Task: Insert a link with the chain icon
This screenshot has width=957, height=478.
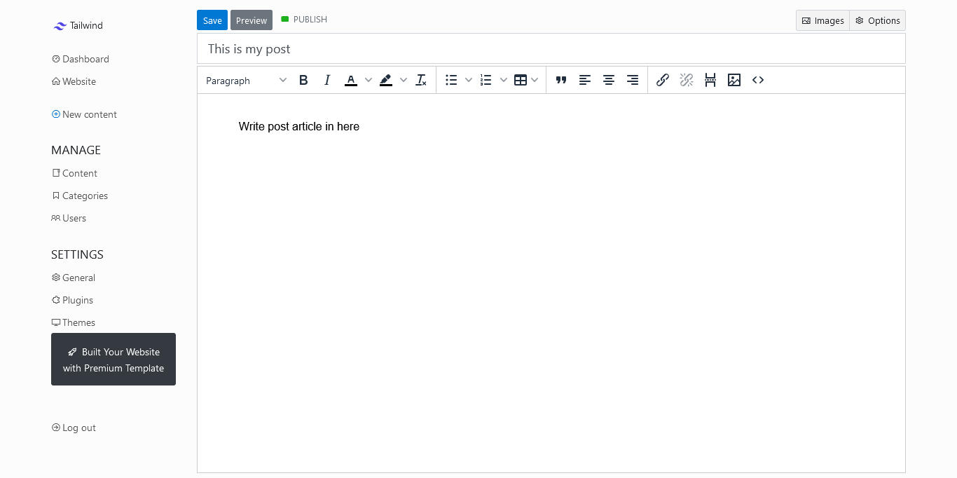Action: (x=663, y=80)
